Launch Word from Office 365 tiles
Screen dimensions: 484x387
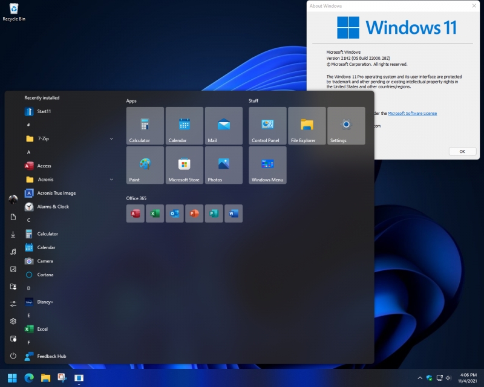click(x=234, y=213)
